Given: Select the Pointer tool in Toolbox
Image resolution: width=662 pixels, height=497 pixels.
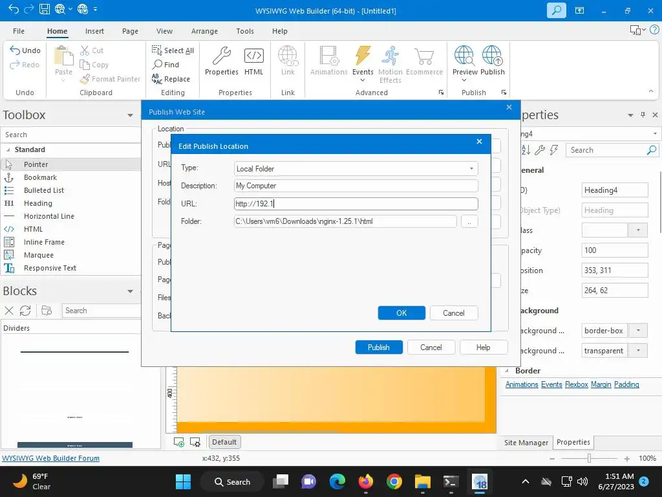Looking at the screenshot, I should coord(71,164).
